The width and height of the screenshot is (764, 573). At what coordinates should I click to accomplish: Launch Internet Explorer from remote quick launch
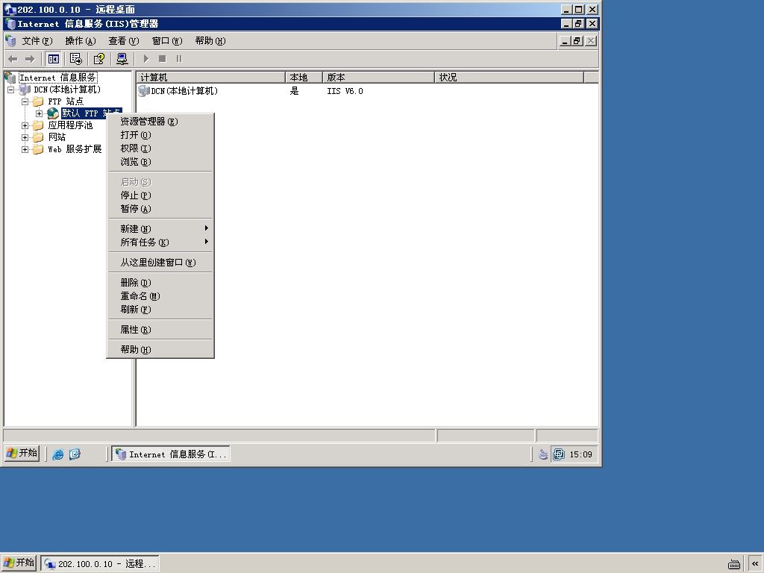[x=58, y=454]
